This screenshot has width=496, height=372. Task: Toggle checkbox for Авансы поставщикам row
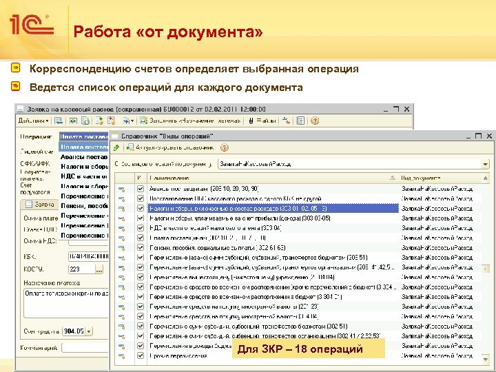point(141,189)
